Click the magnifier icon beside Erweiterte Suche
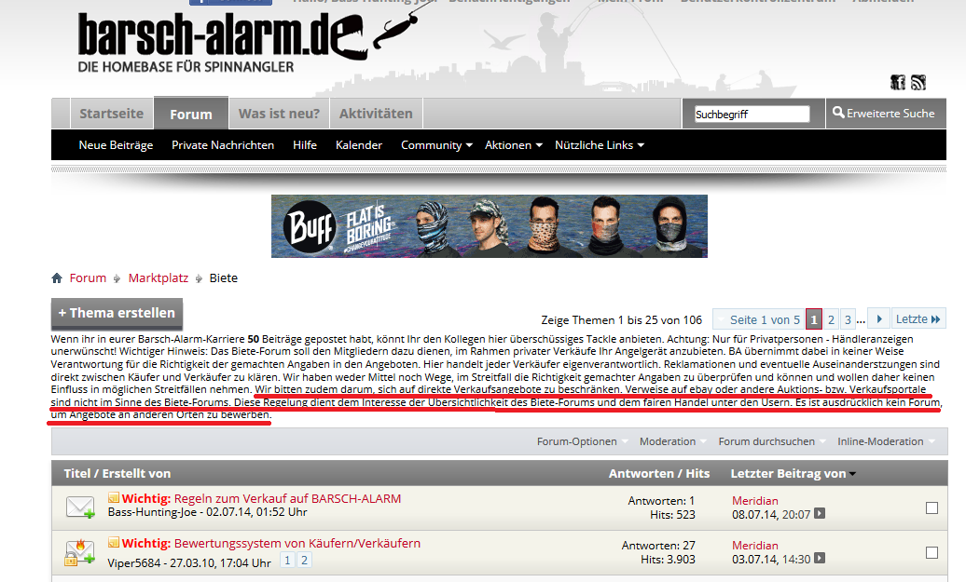 [x=838, y=113]
